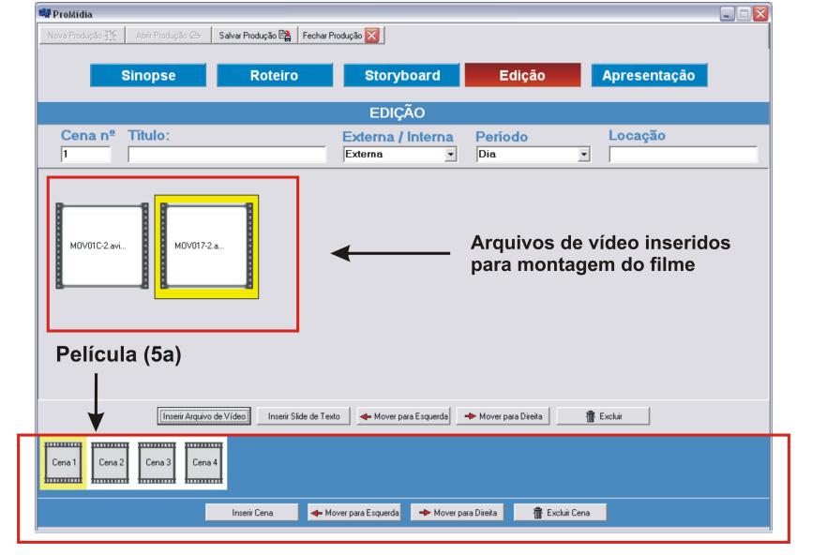Viewport: 827px width, 555px height.
Task: Select the MOV017-2 video clip thumbnail
Action: click(x=206, y=247)
